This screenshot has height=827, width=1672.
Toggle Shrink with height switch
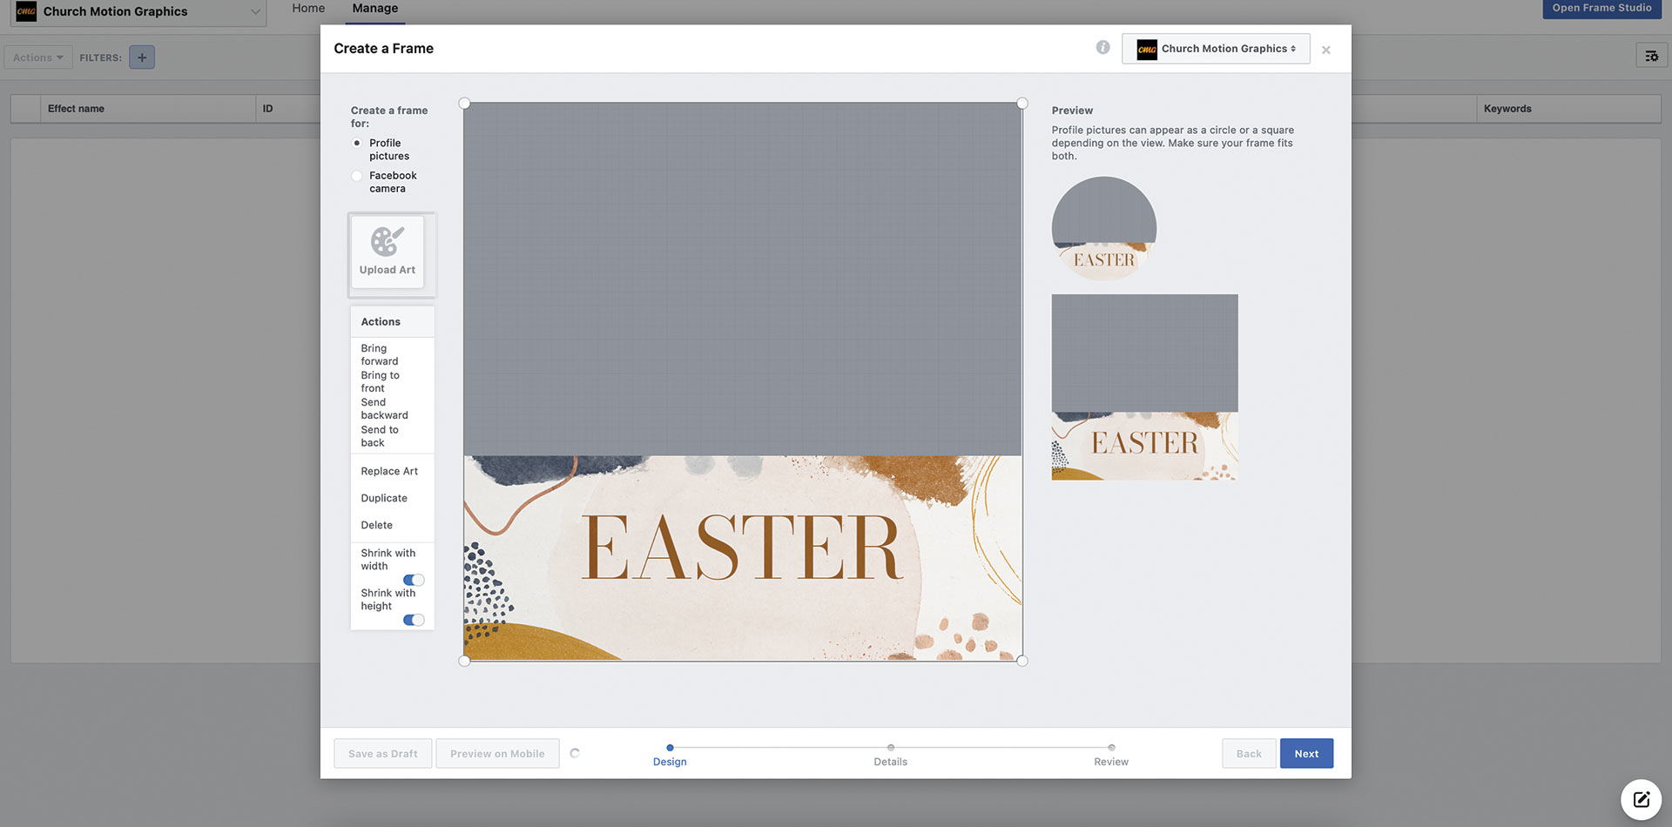tap(414, 620)
